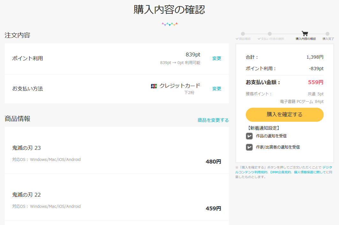Click the 559円 payment amount

(x=316, y=82)
